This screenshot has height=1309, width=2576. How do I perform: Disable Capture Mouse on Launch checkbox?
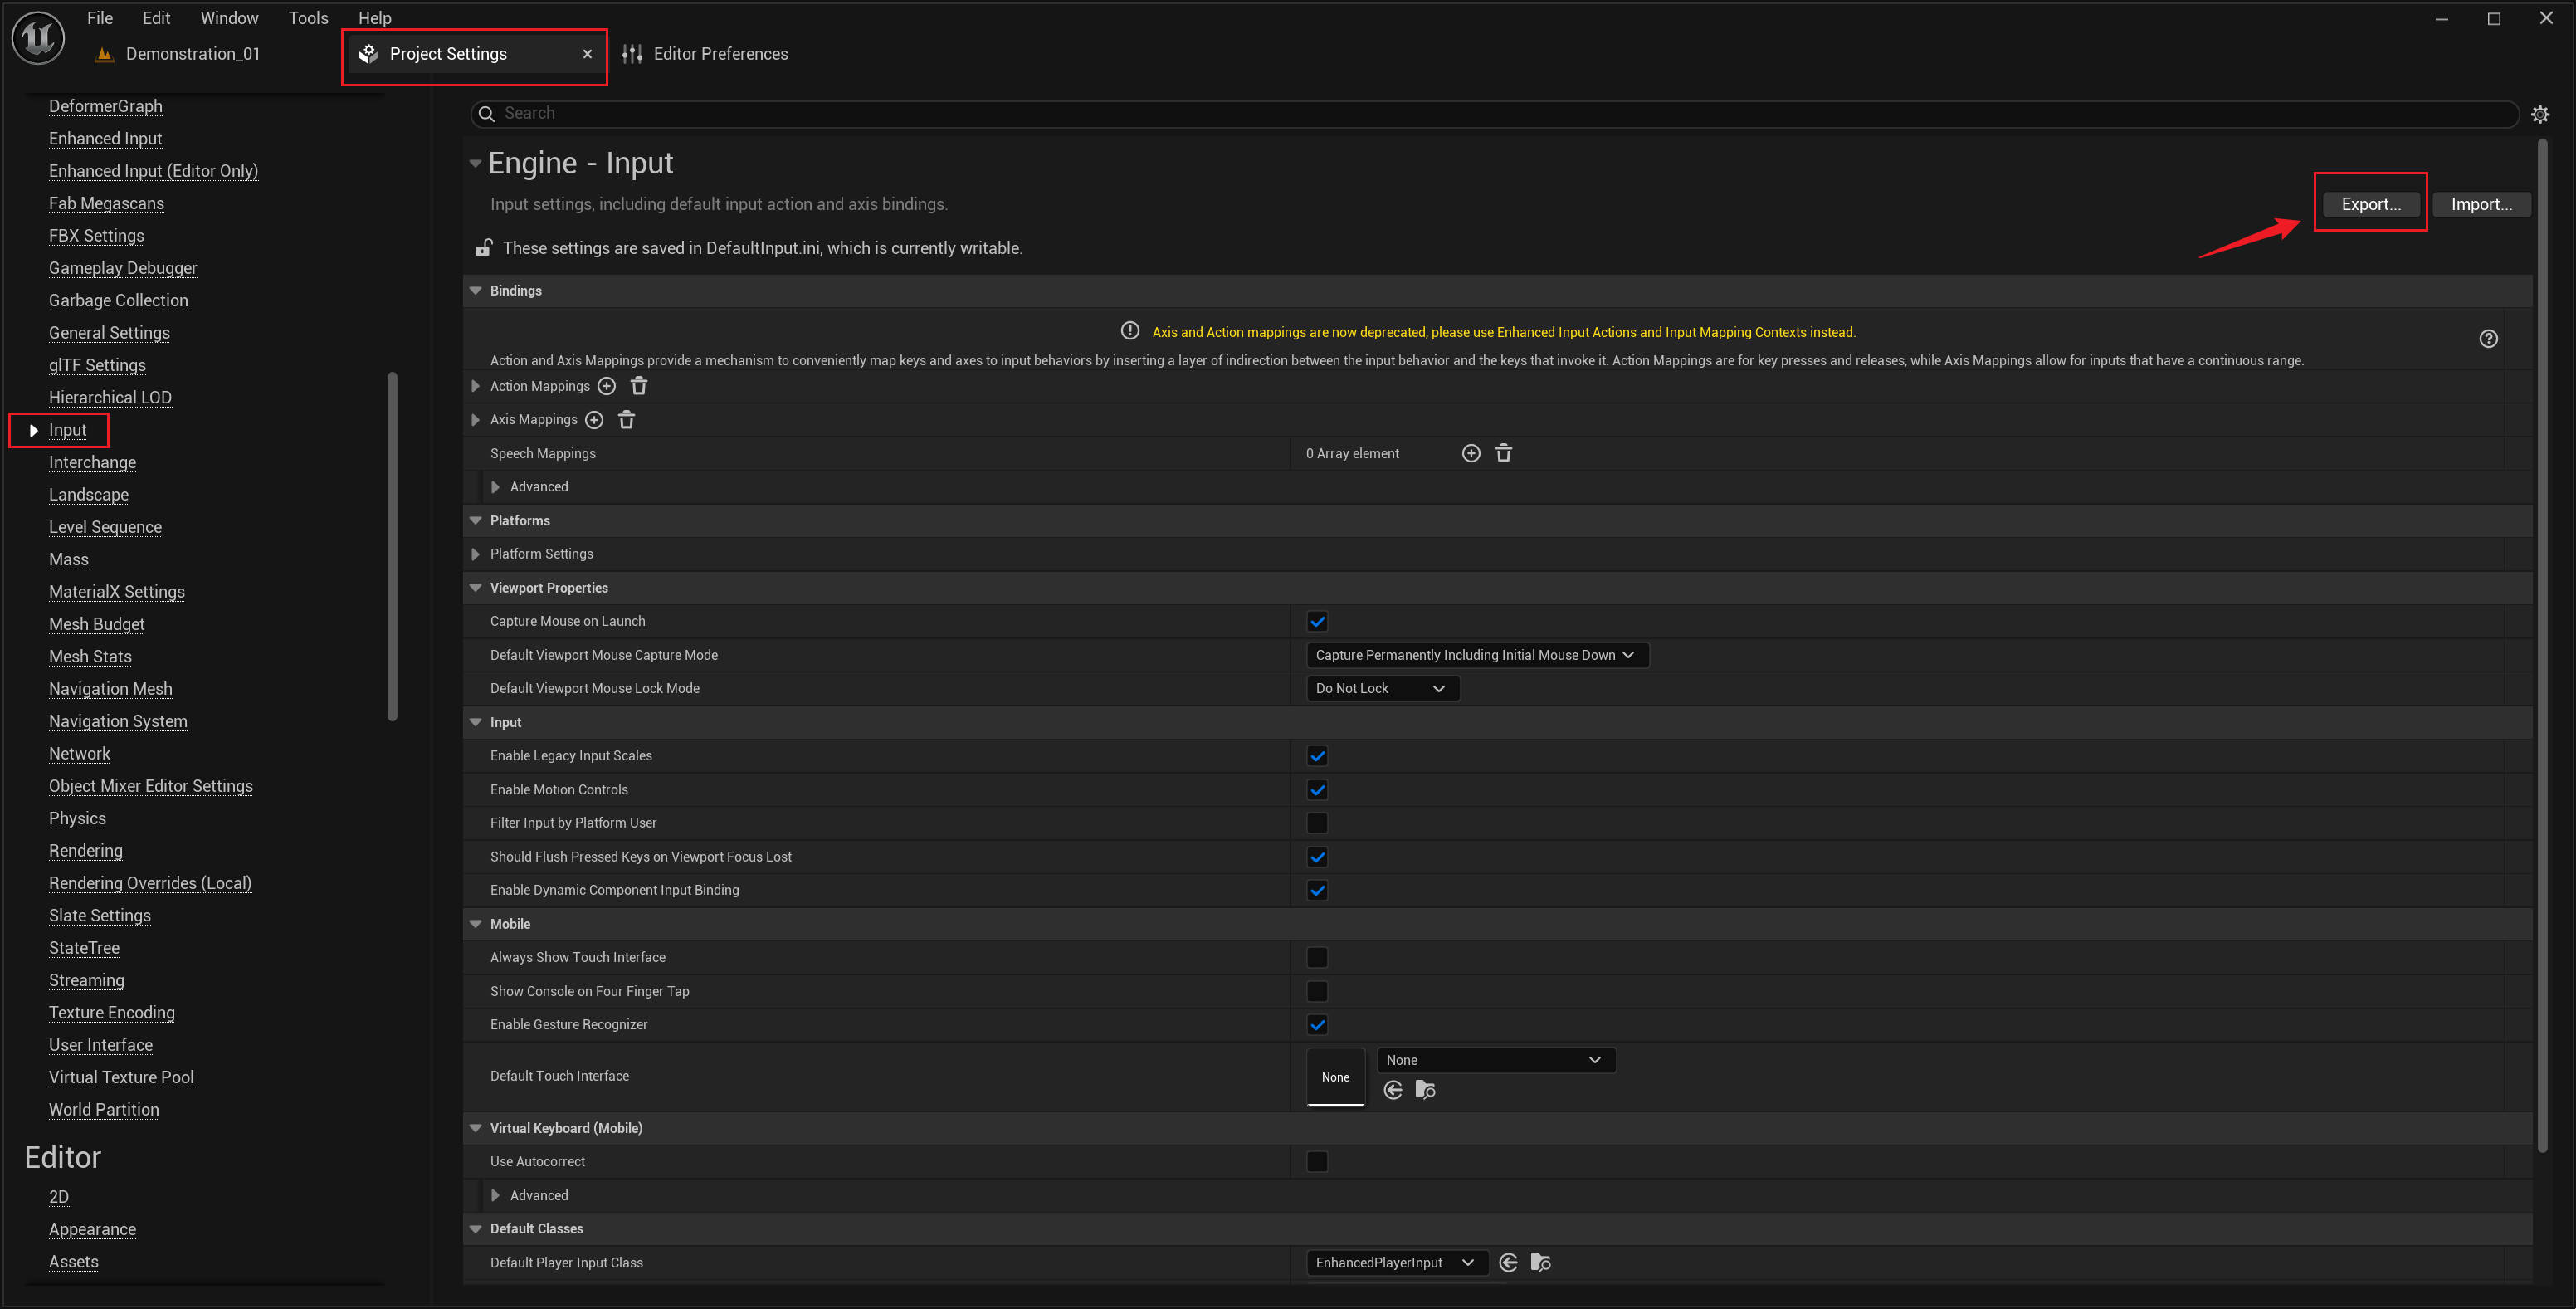point(1317,621)
